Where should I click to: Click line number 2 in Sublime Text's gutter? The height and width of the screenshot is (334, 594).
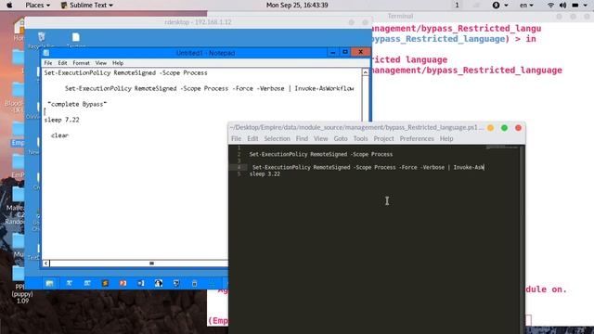tap(239, 155)
